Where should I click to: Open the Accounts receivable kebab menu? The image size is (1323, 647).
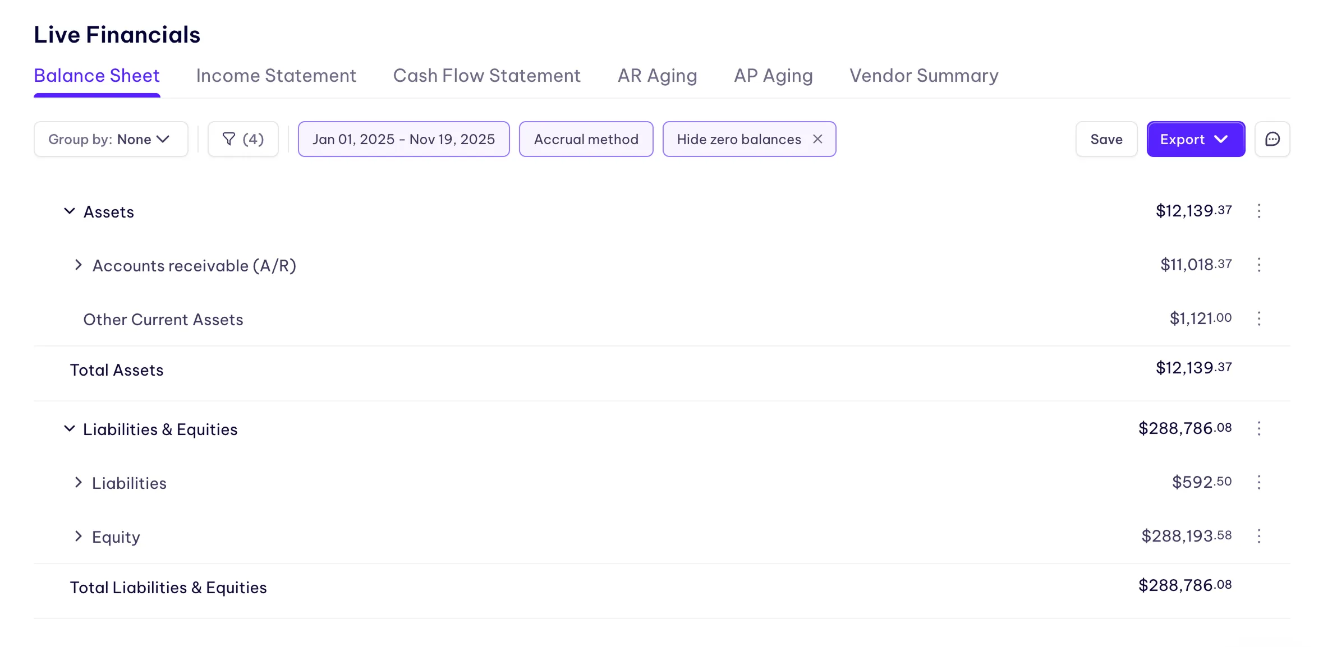1260,265
